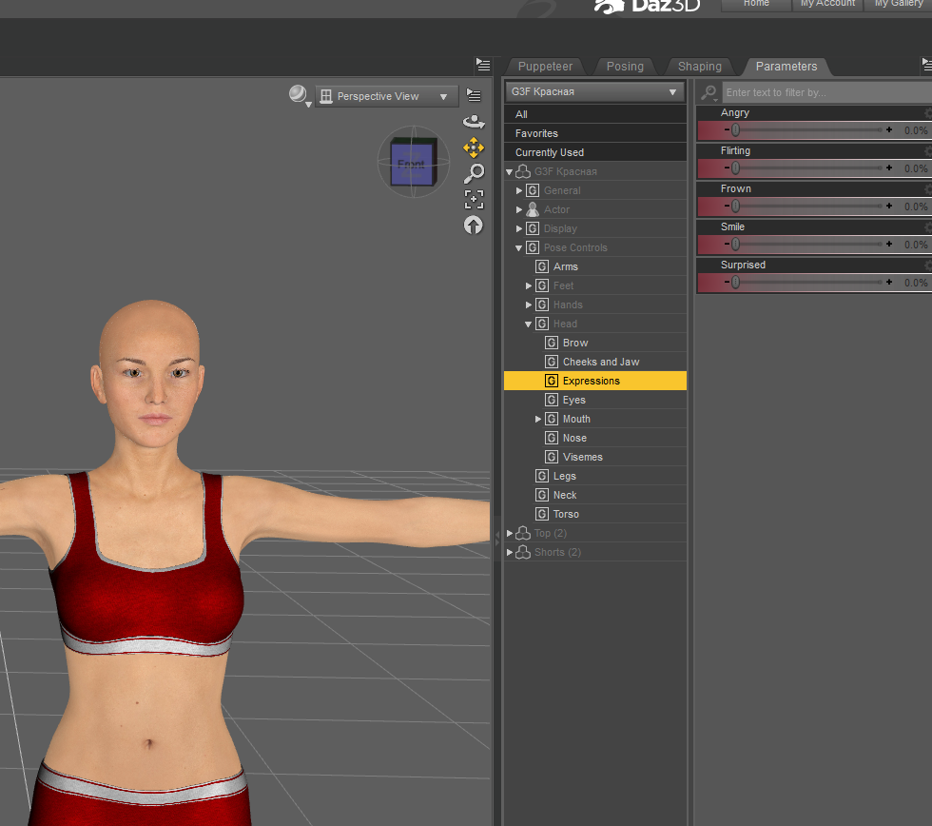932x826 pixels.
Task: Click the minus button on Smile slider
Action: [727, 244]
